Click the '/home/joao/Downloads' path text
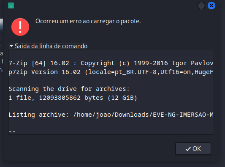This screenshot has height=167, width=225. [111, 115]
